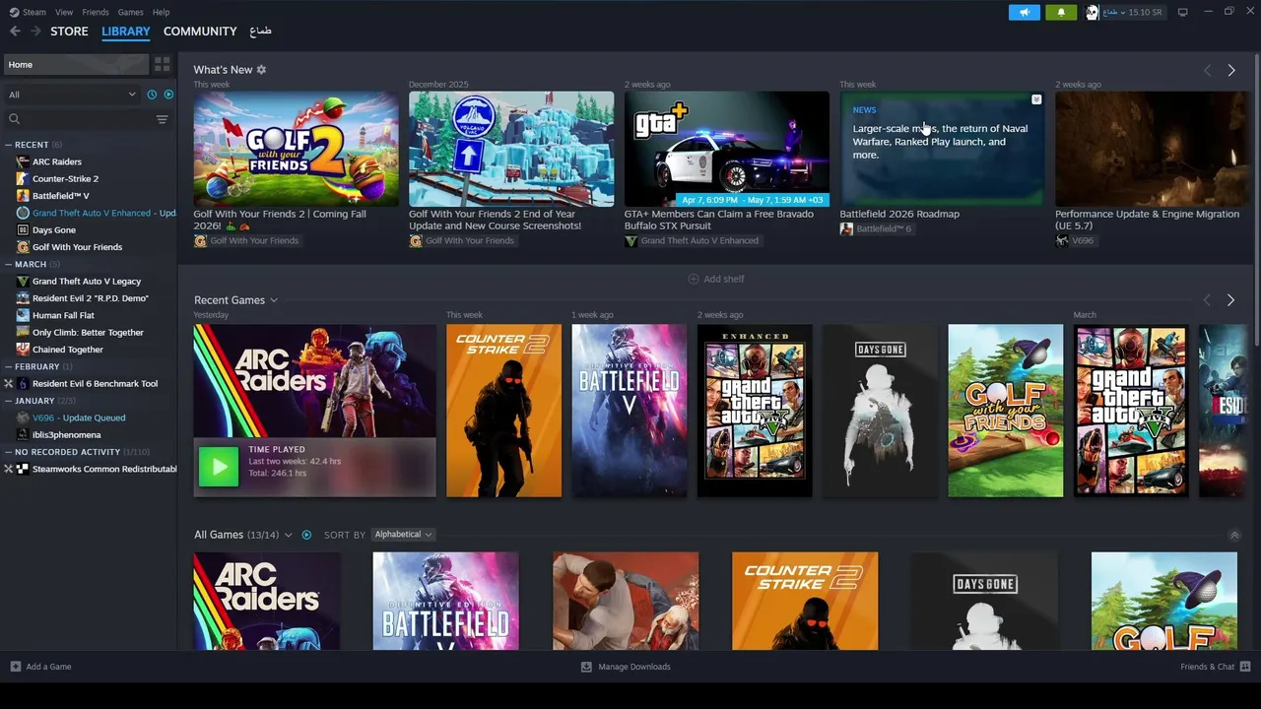
Task: Open the advanced filter options icon
Action: point(162,119)
